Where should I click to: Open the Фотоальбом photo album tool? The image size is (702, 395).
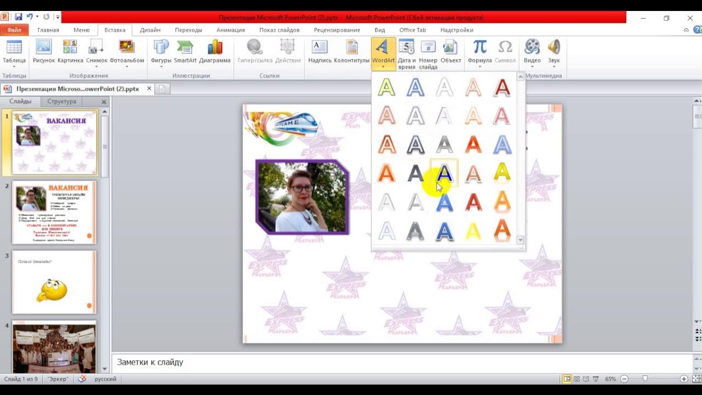127,53
